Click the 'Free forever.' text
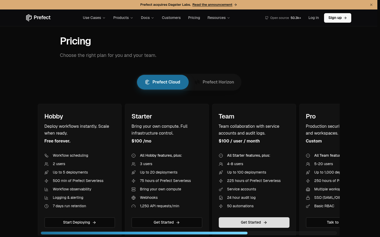Screen dimensions: 380x237 57,141
